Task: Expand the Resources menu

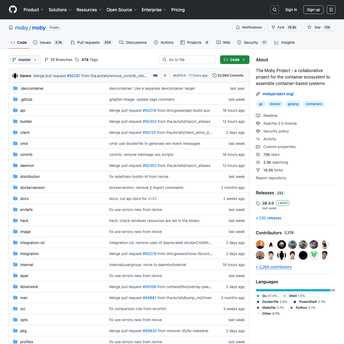Action: (89, 10)
